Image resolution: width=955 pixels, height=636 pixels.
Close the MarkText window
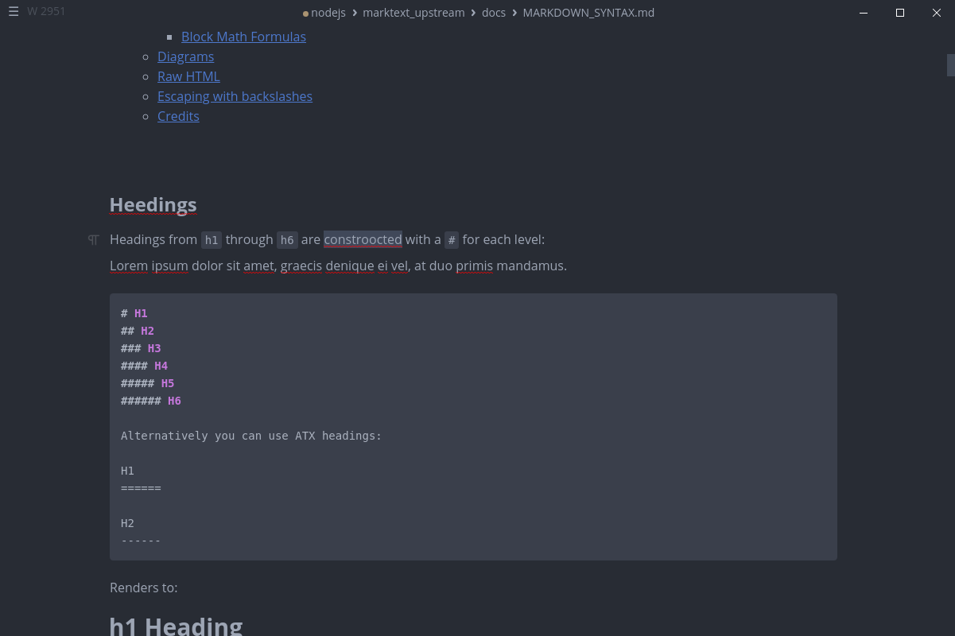click(x=937, y=13)
